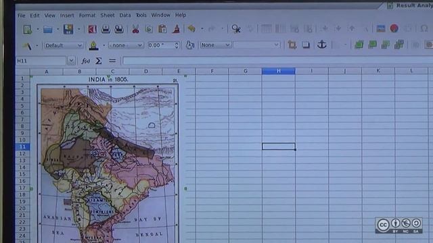Open the Format menu
This screenshot has height=243, width=433.
(87, 16)
